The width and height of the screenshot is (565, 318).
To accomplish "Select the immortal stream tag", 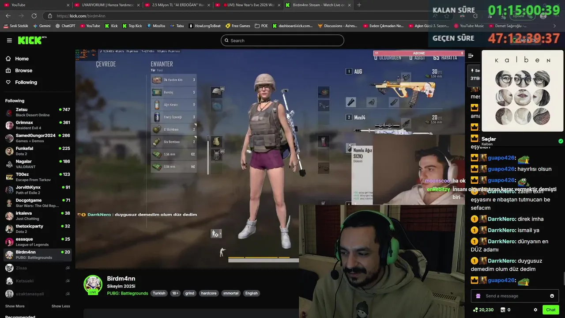I will 231,293.
